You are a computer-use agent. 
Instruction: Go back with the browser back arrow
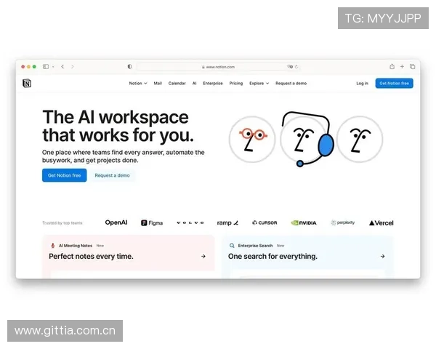click(62, 66)
